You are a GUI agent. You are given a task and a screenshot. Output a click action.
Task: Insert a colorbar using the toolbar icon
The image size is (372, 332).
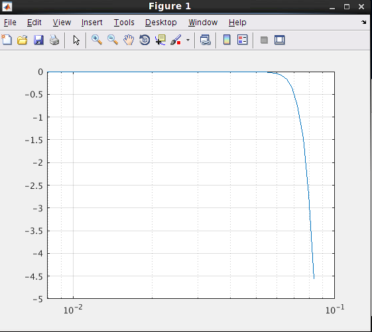tap(227, 40)
